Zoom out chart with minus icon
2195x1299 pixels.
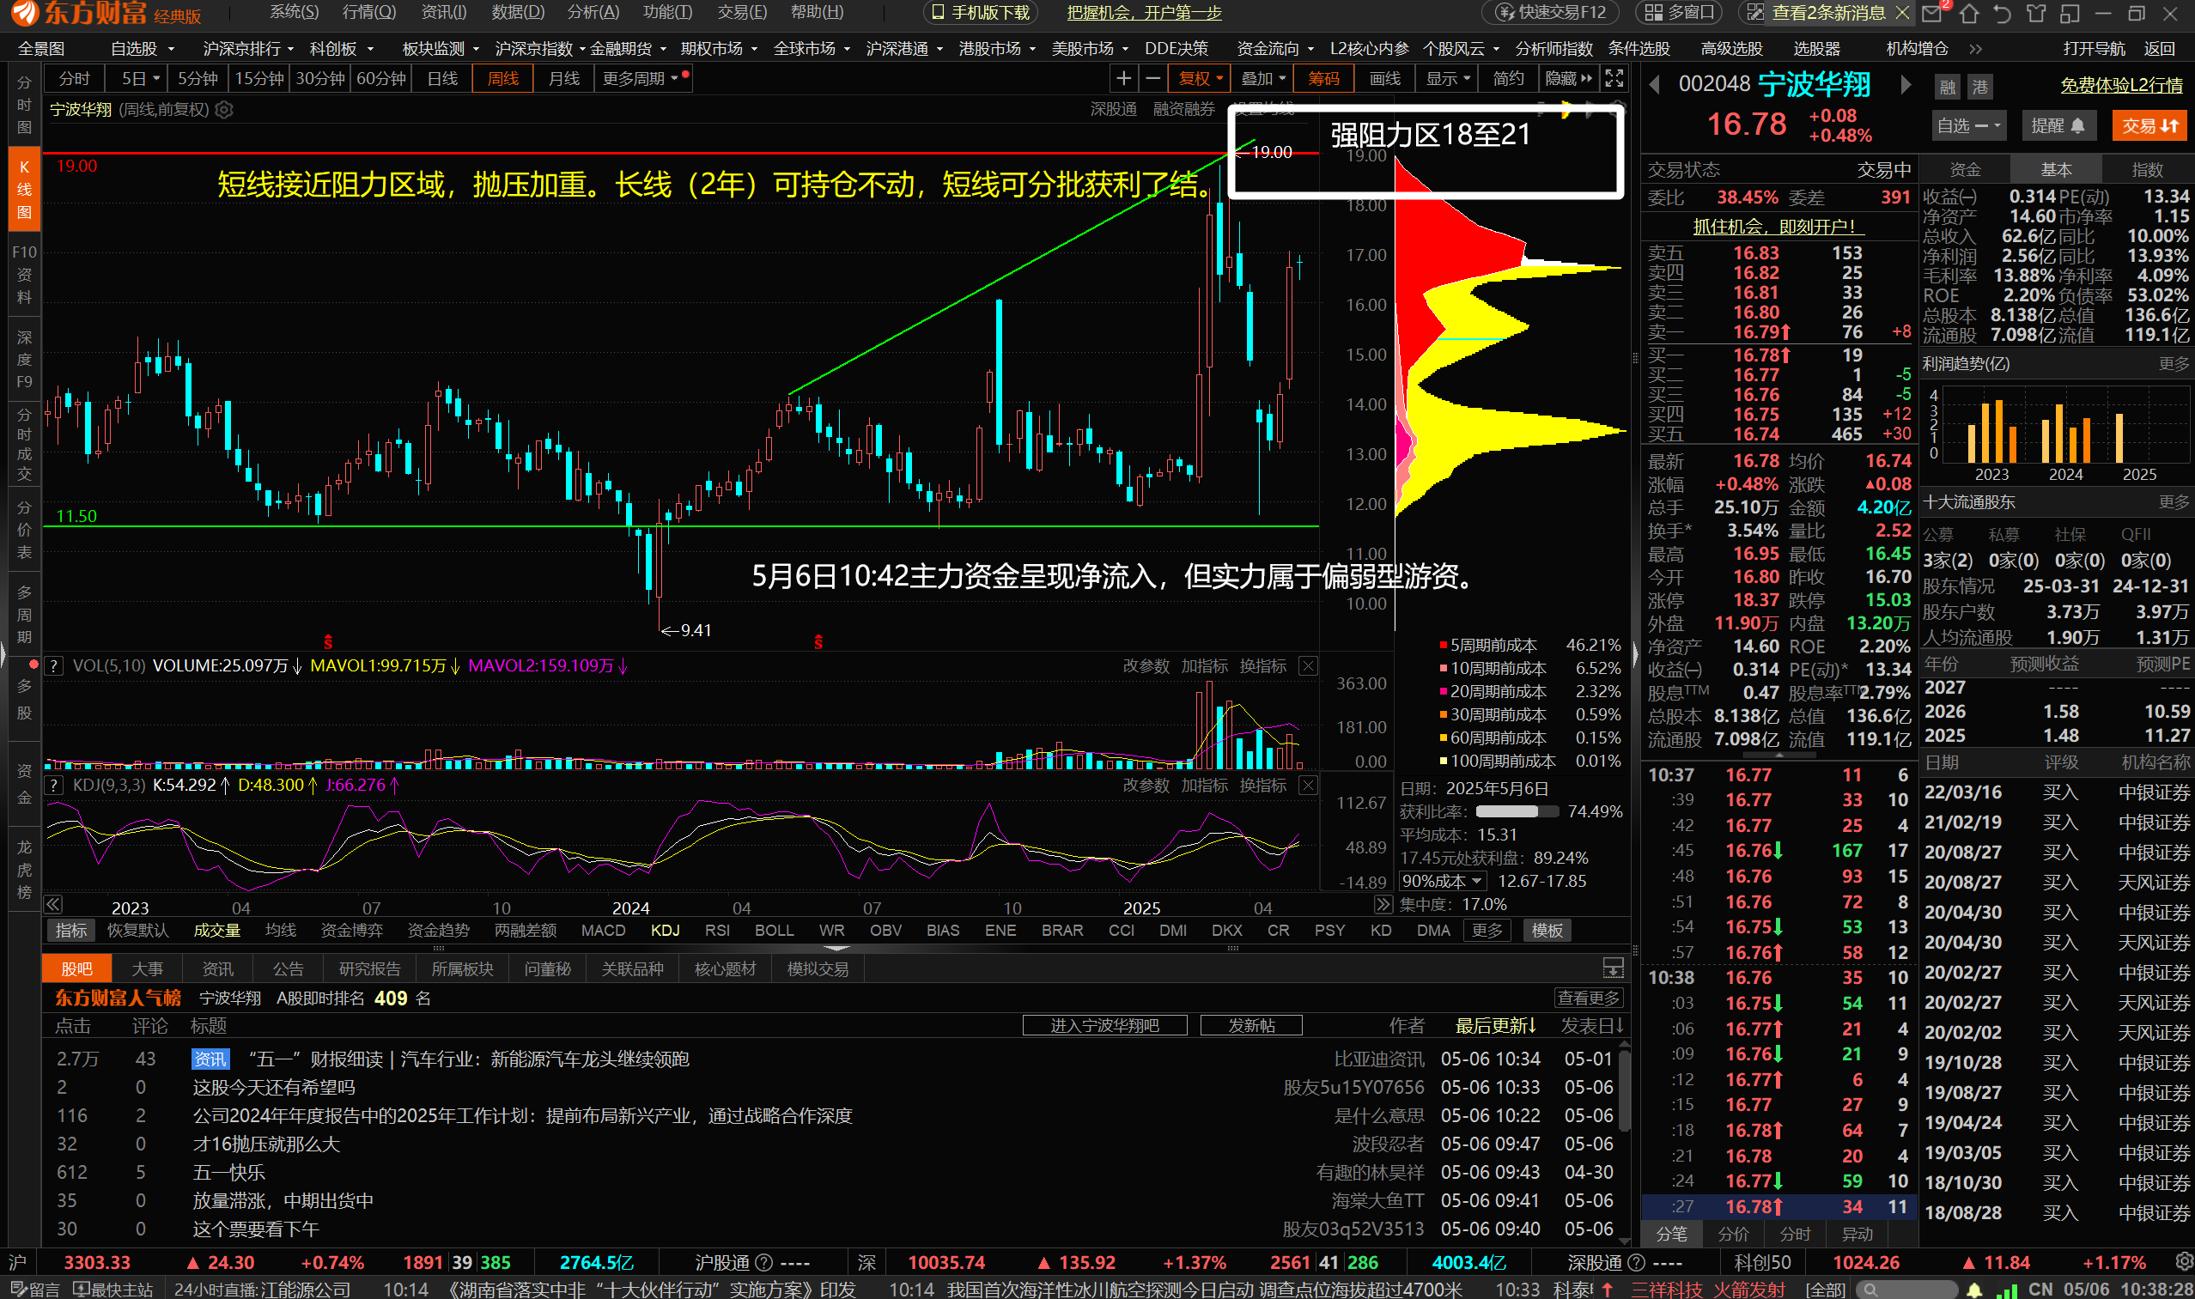click(1153, 79)
